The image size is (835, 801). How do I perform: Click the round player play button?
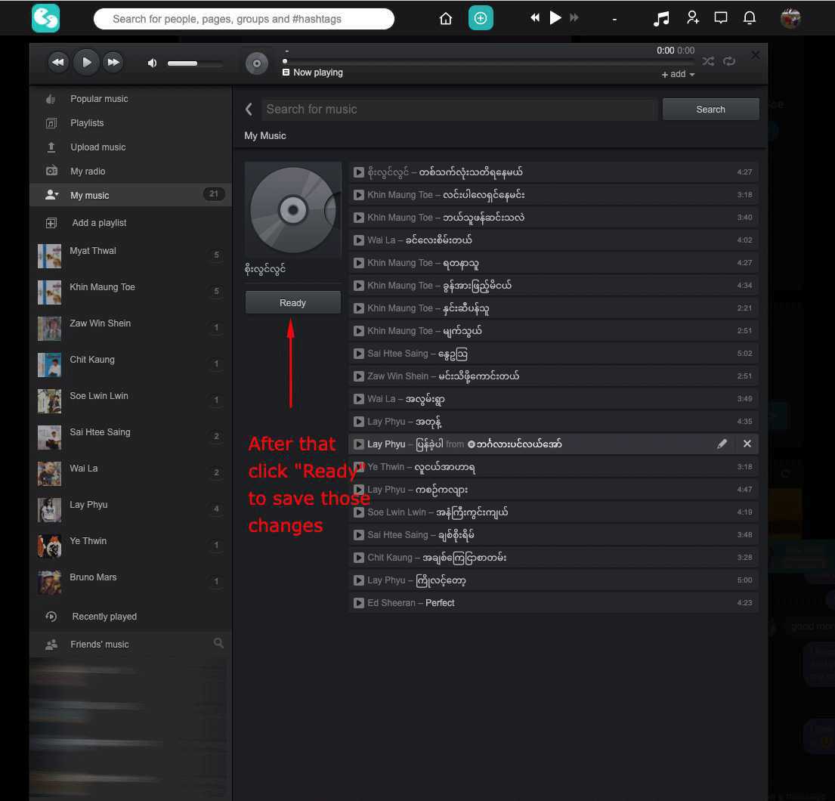(x=86, y=62)
